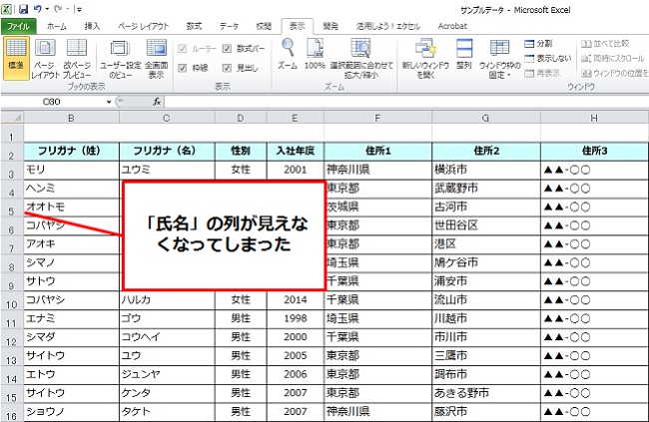
Task: Select the 入社年度 header cell
Action: click(x=296, y=152)
